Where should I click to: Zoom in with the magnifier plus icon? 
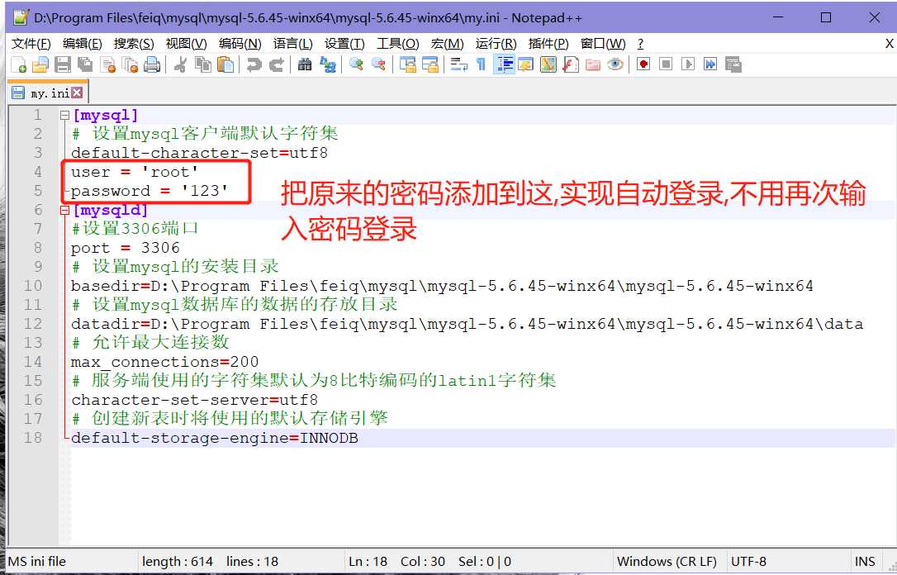pyautogui.click(x=356, y=64)
